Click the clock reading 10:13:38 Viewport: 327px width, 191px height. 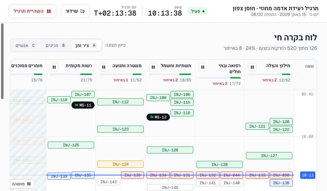coord(165,13)
